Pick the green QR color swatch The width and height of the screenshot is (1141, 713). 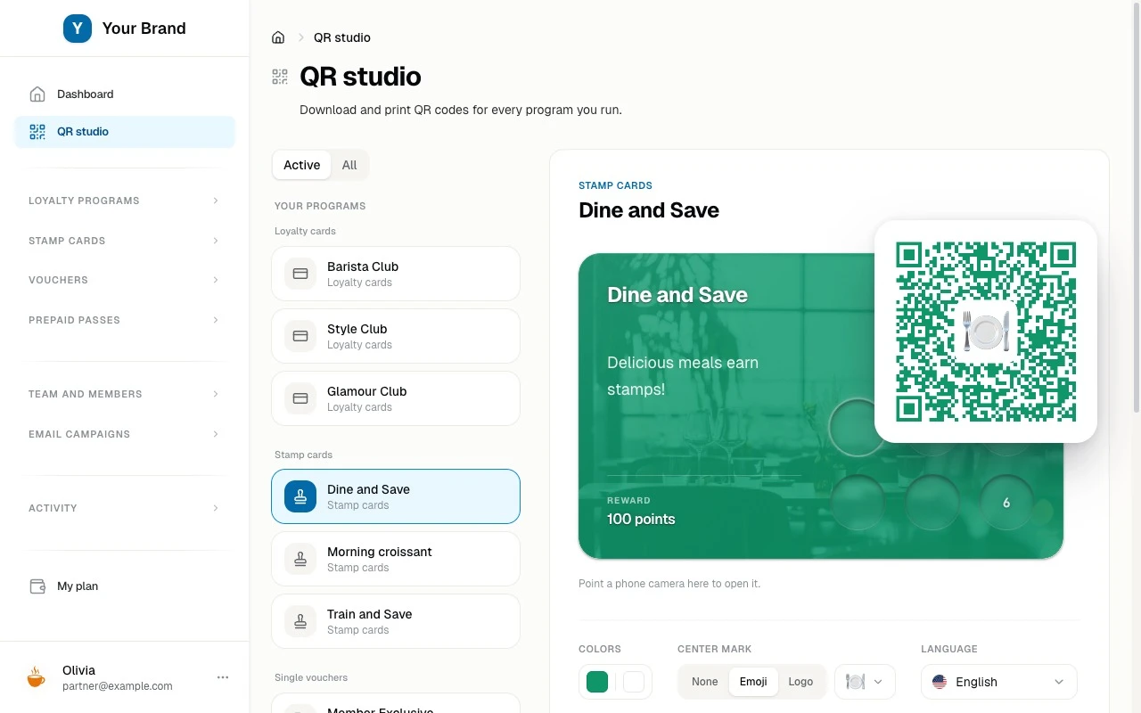(x=597, y=682)
